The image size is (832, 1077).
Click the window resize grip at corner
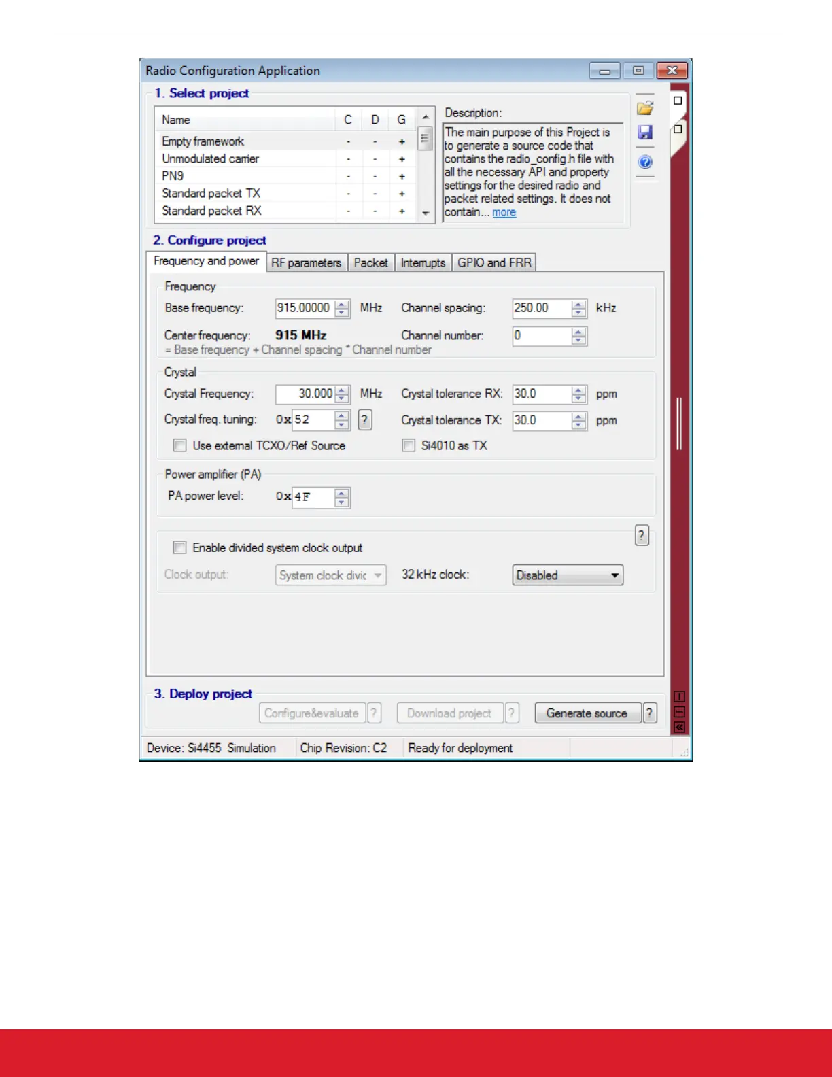click(x=684, y=752)
